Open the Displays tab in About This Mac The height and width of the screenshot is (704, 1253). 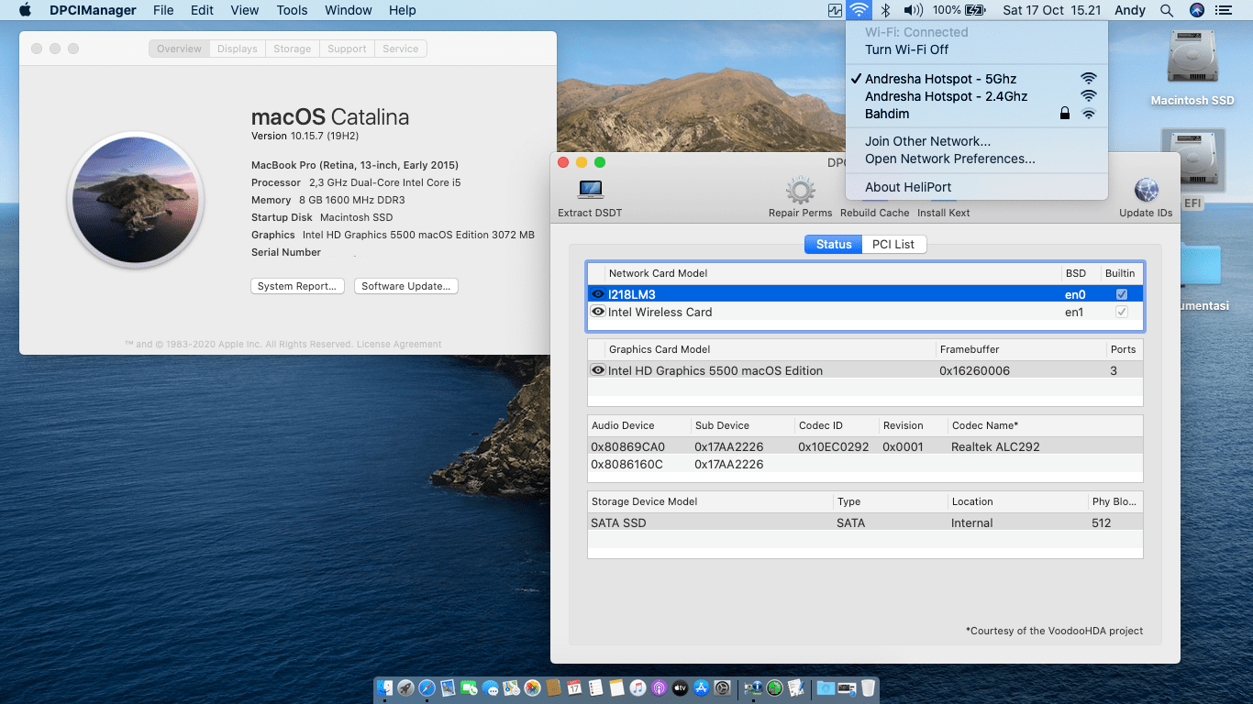(237, 49)
